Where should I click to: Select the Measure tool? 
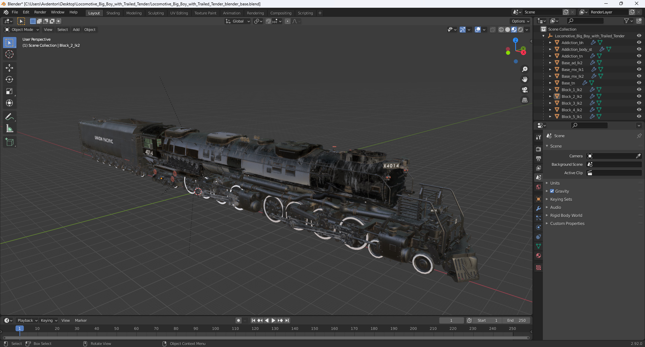pyautogui.click(x=9, y=128)
